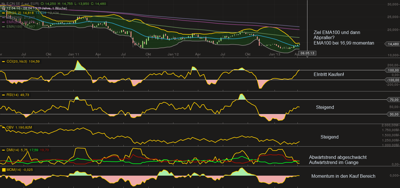The image size is (400, 188).
Task: Click the 30,00 RSI level tag
Action: coord(394,114)
